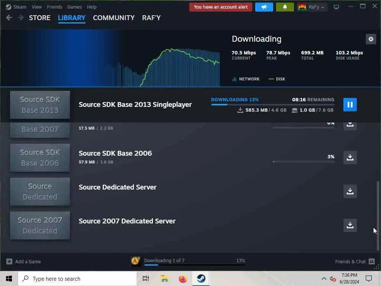Viewport: 381px width, 286px height.
Task: Click the 08:16 REMAINING text
Action: tap(313, 99)
